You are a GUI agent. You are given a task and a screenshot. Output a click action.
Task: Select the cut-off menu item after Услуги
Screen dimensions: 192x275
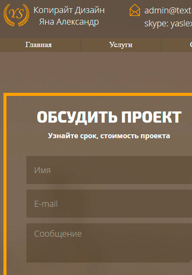coord(177,45)
